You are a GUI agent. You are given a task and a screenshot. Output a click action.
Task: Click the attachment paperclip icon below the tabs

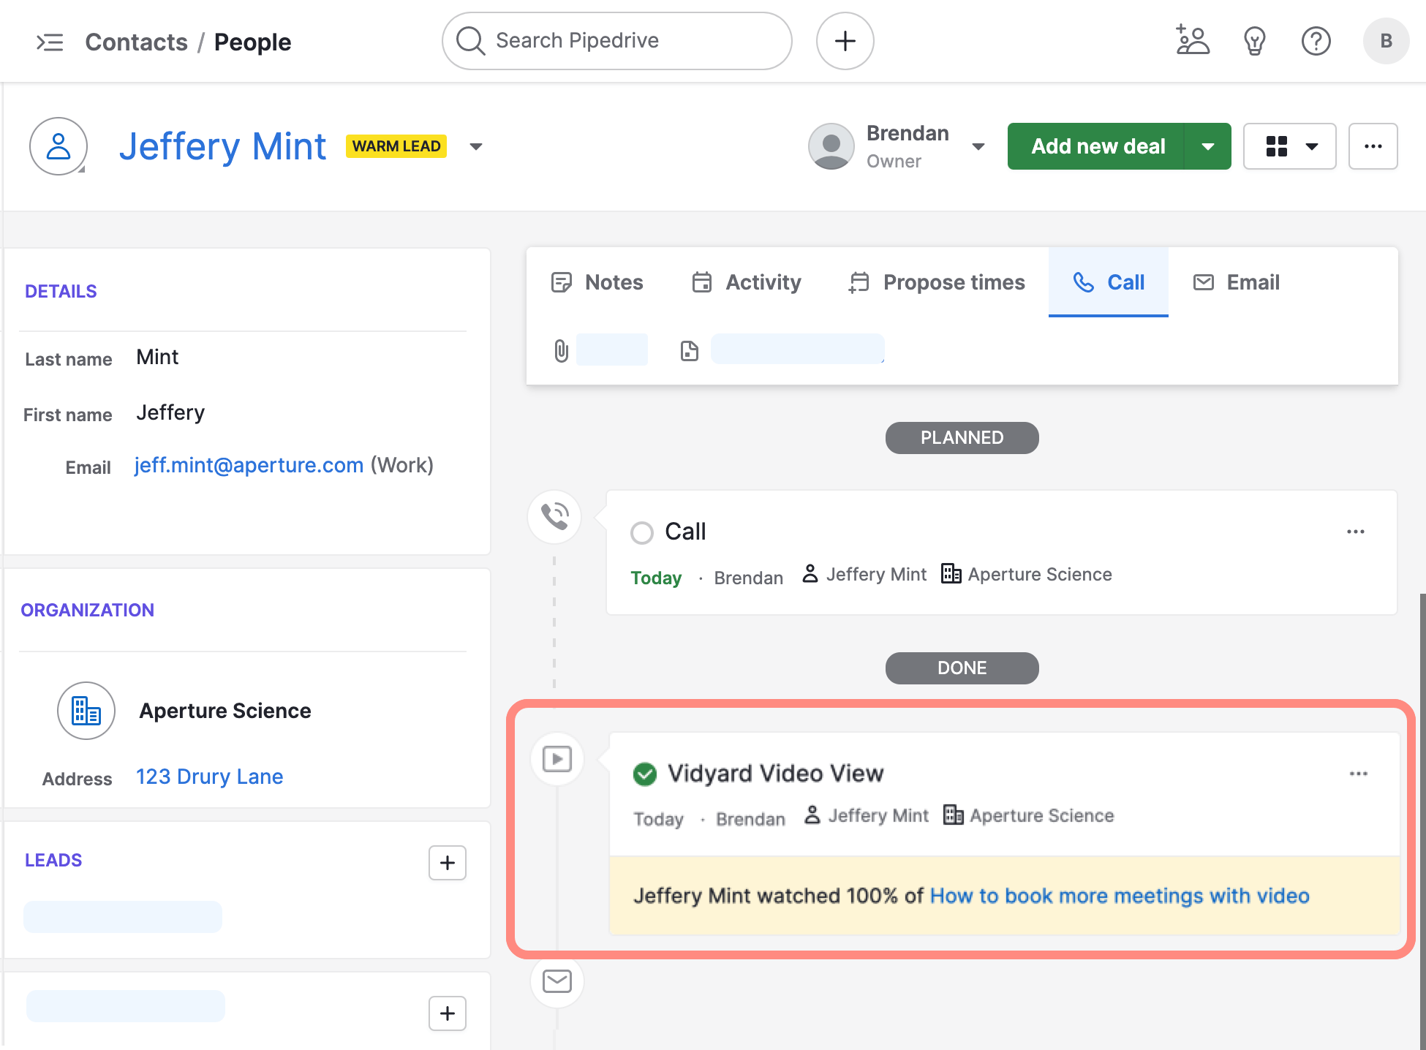(x=562, y=350)
